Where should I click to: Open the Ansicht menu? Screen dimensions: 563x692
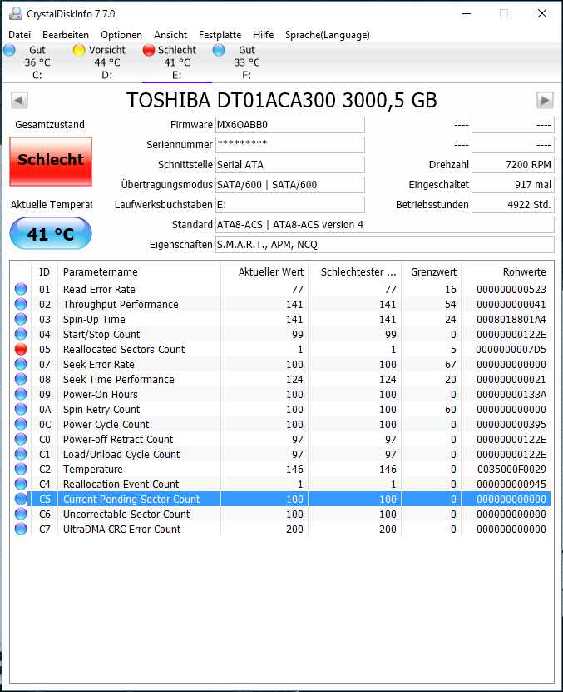[170, 35]
